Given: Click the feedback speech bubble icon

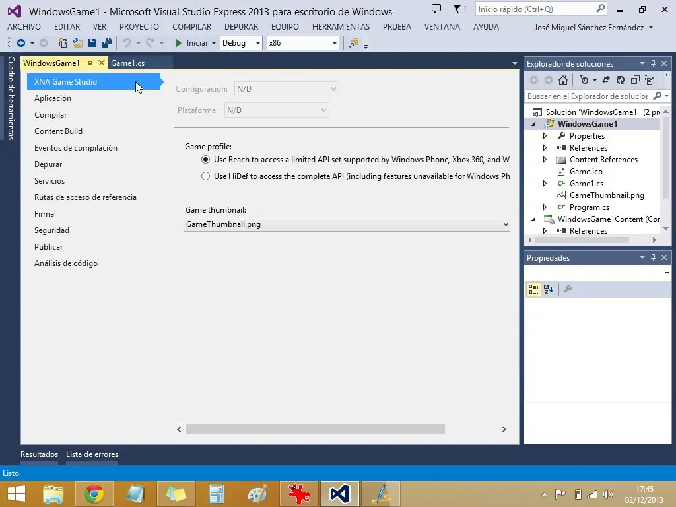Looking at the screenshot, I should point(436,9).
